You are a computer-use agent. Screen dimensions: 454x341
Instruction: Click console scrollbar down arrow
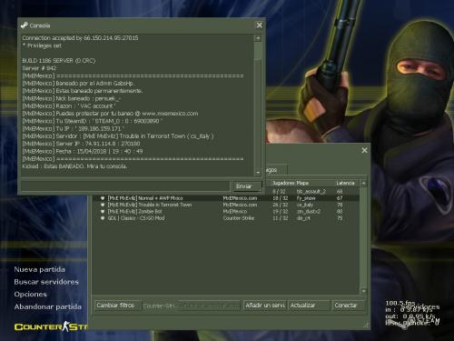(258, 172)
